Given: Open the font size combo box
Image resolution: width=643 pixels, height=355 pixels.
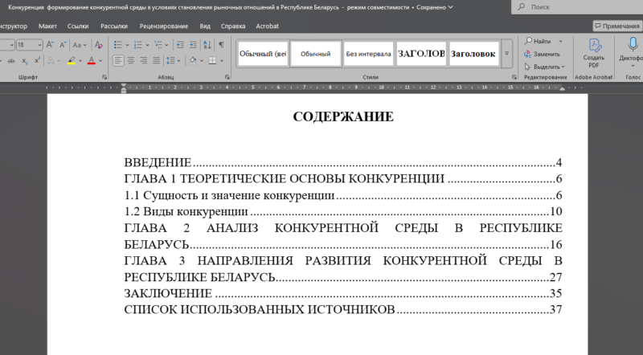Looking at the screenshot, I should click(x=29, y=45).
